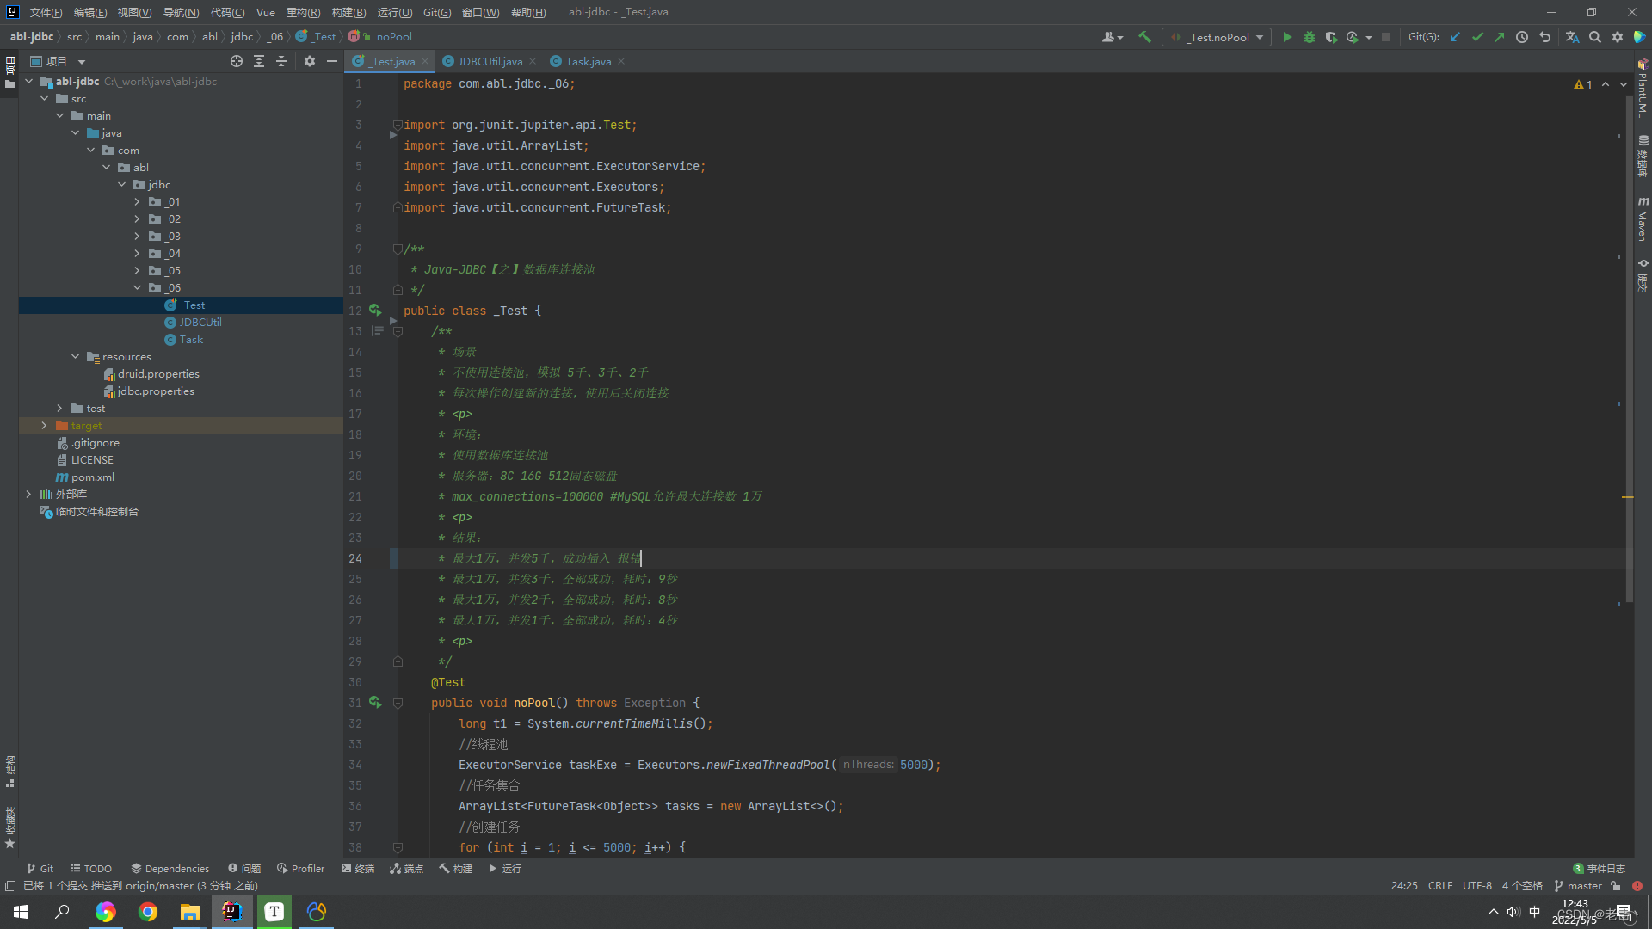Open Search Everywhere magnifier

[1595, 37]
